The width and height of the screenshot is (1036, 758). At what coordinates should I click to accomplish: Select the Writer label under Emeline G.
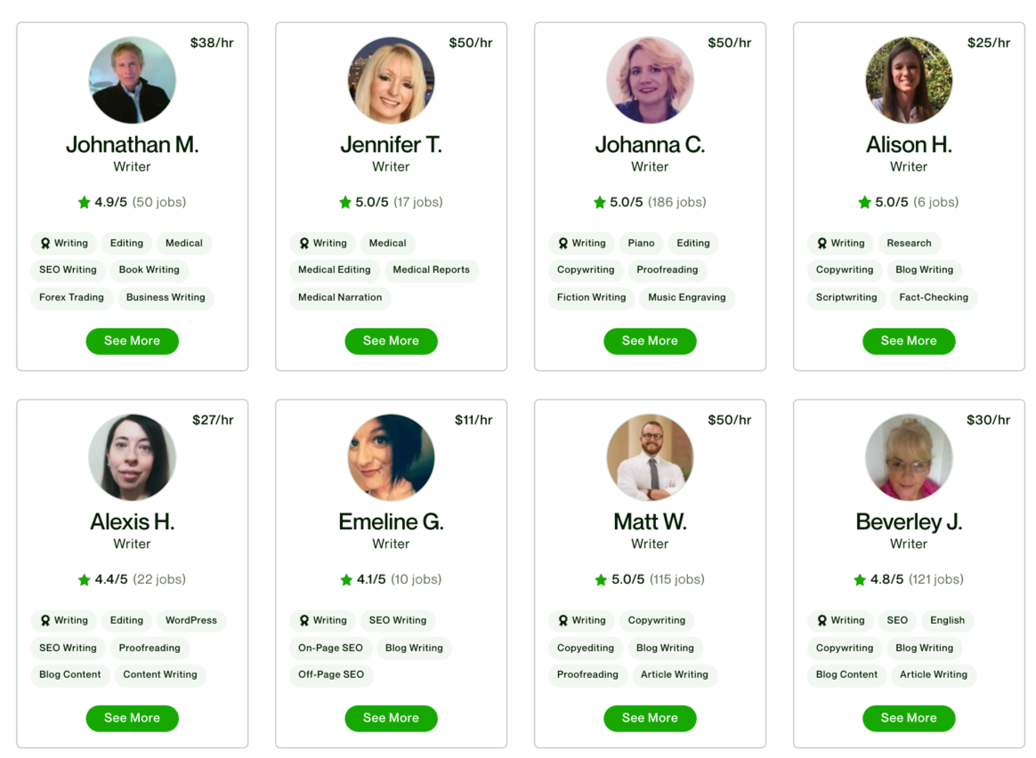[x=391, y=544]
